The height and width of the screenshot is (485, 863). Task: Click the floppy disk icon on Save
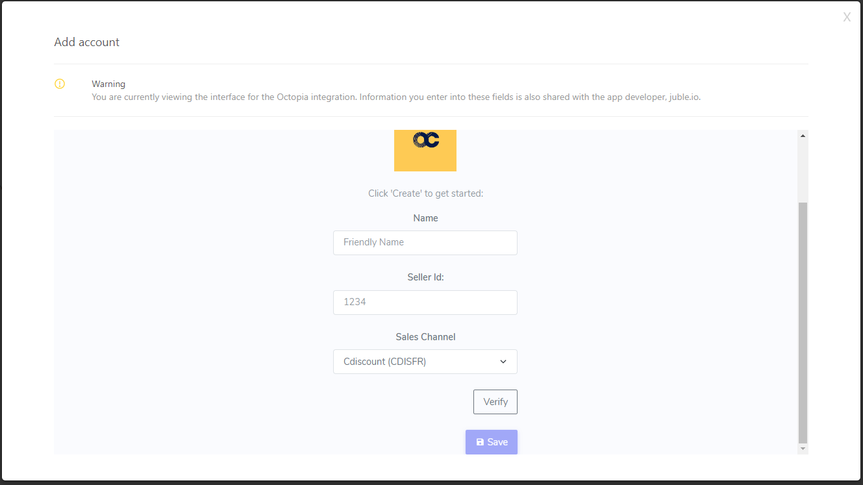tap(480, 442)
